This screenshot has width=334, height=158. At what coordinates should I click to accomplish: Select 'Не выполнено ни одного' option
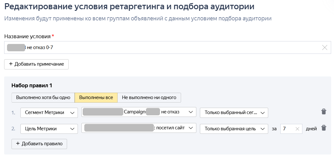(x=149, y=97)
